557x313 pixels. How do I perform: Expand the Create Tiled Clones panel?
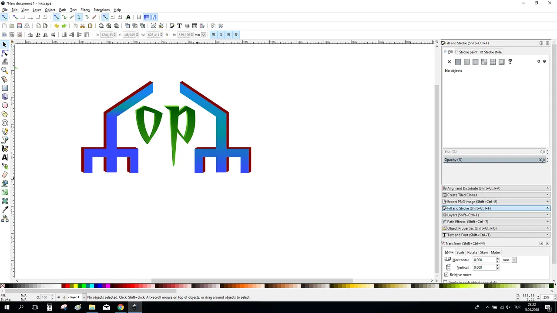click(496, 195)
